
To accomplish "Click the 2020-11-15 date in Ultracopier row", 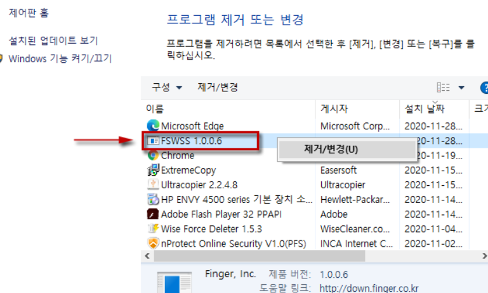I will coord(433,185).
